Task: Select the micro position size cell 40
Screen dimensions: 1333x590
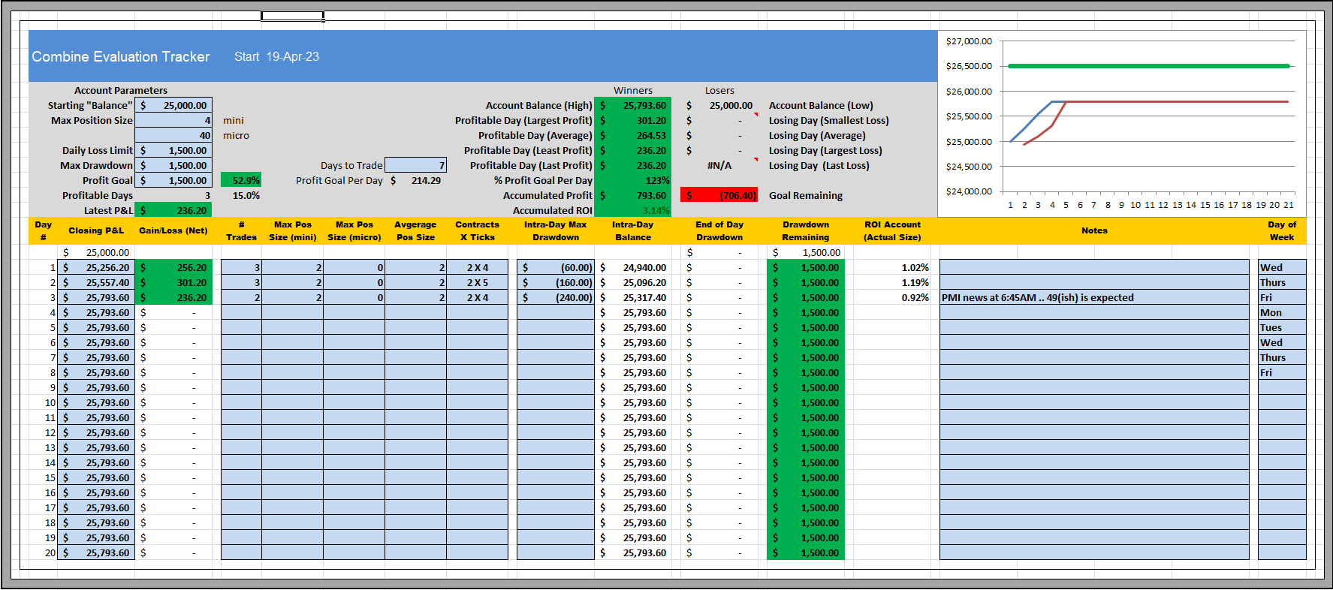Action: coord(173,135)
